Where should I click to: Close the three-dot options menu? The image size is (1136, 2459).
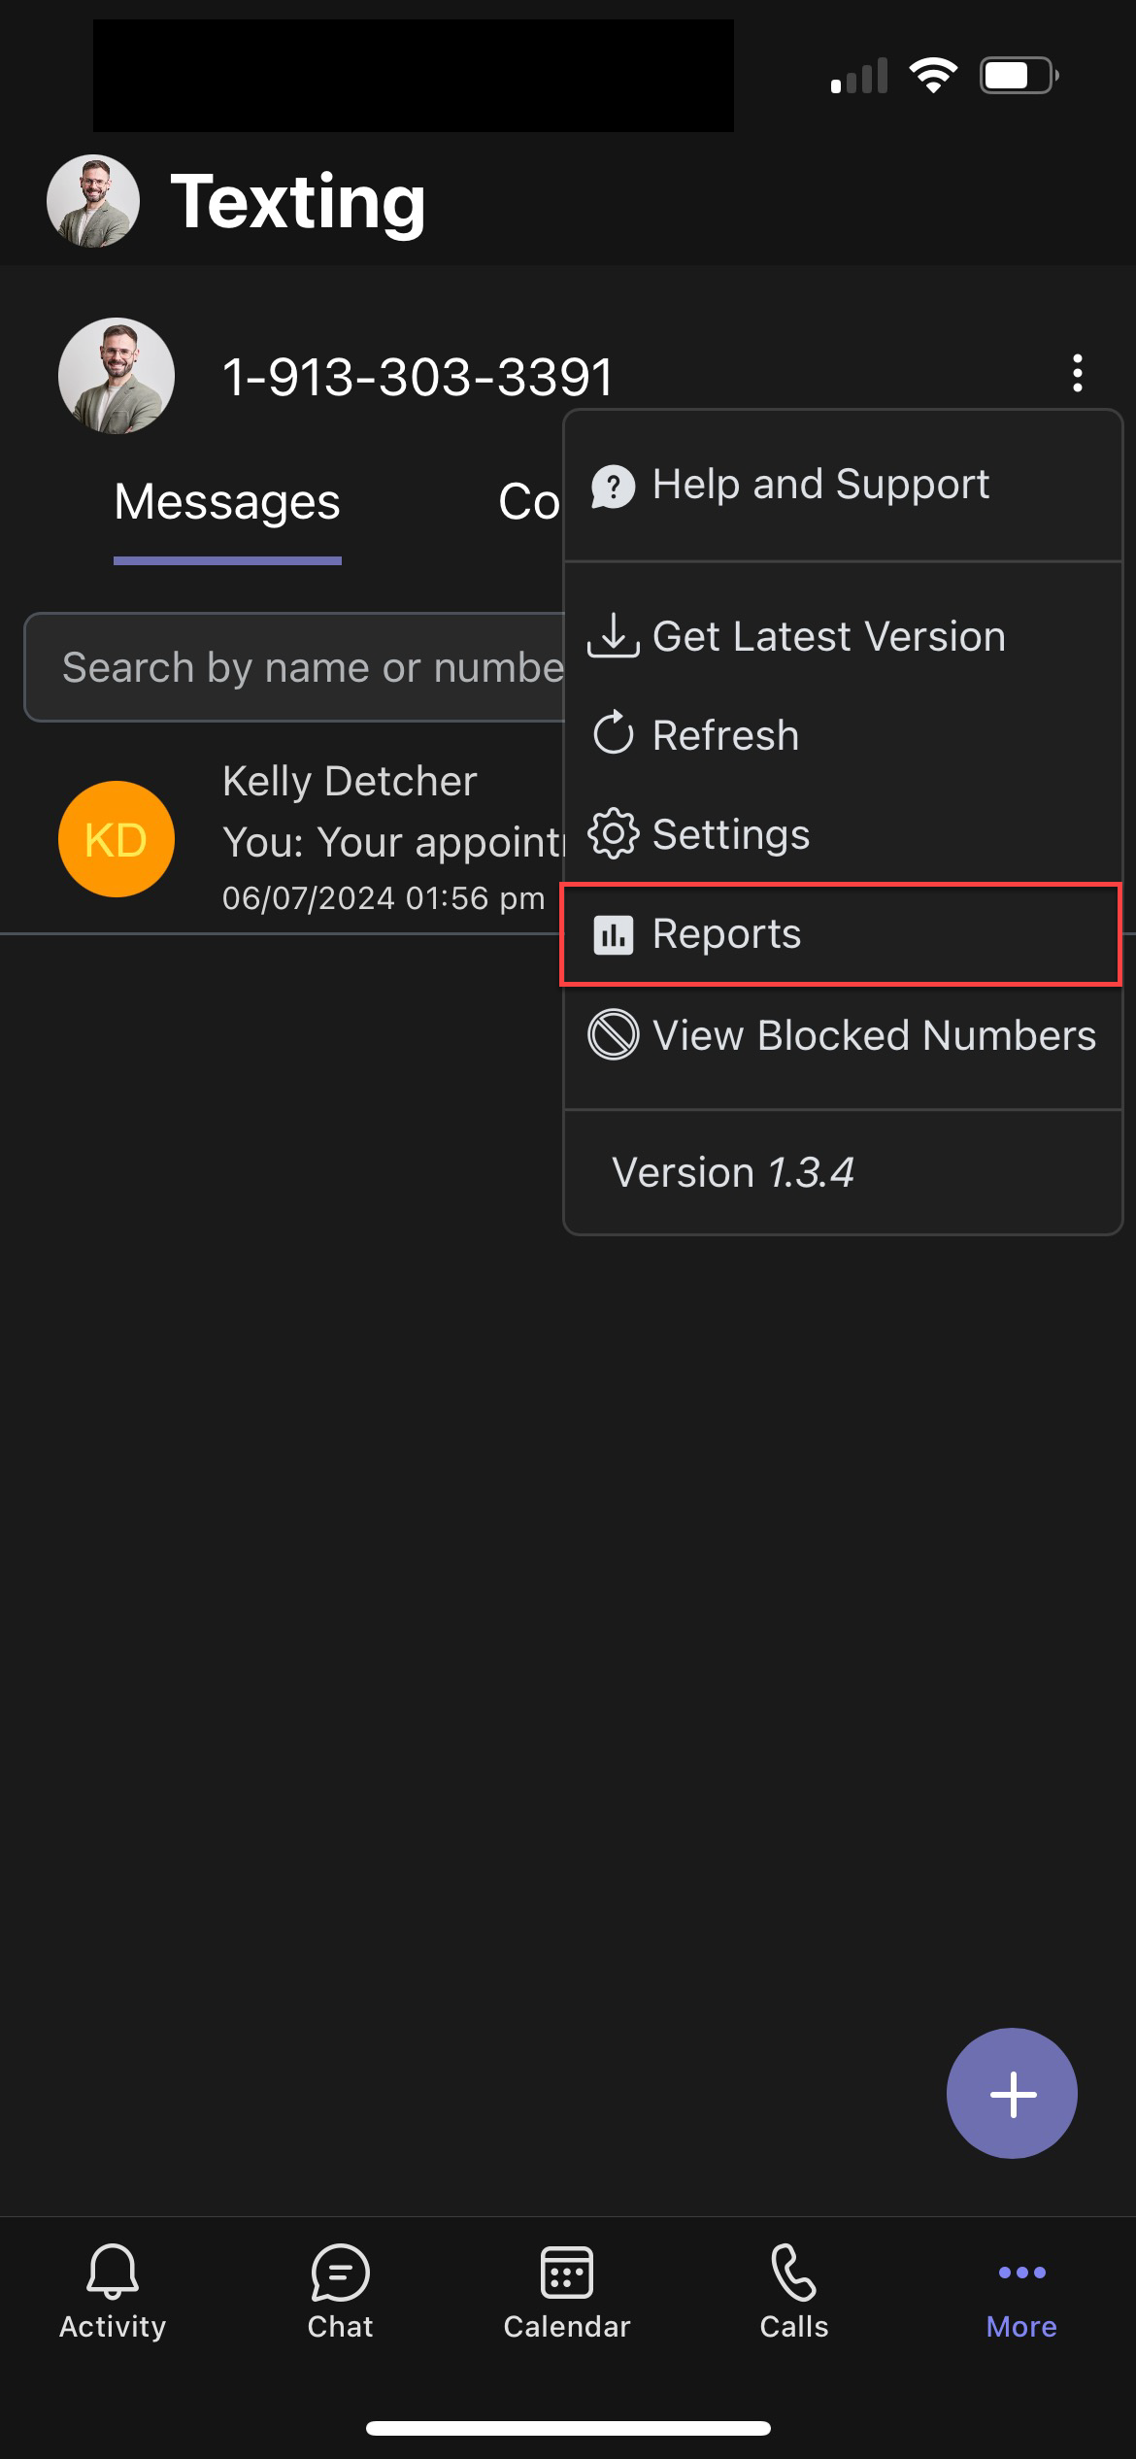tap(1077, 374)
